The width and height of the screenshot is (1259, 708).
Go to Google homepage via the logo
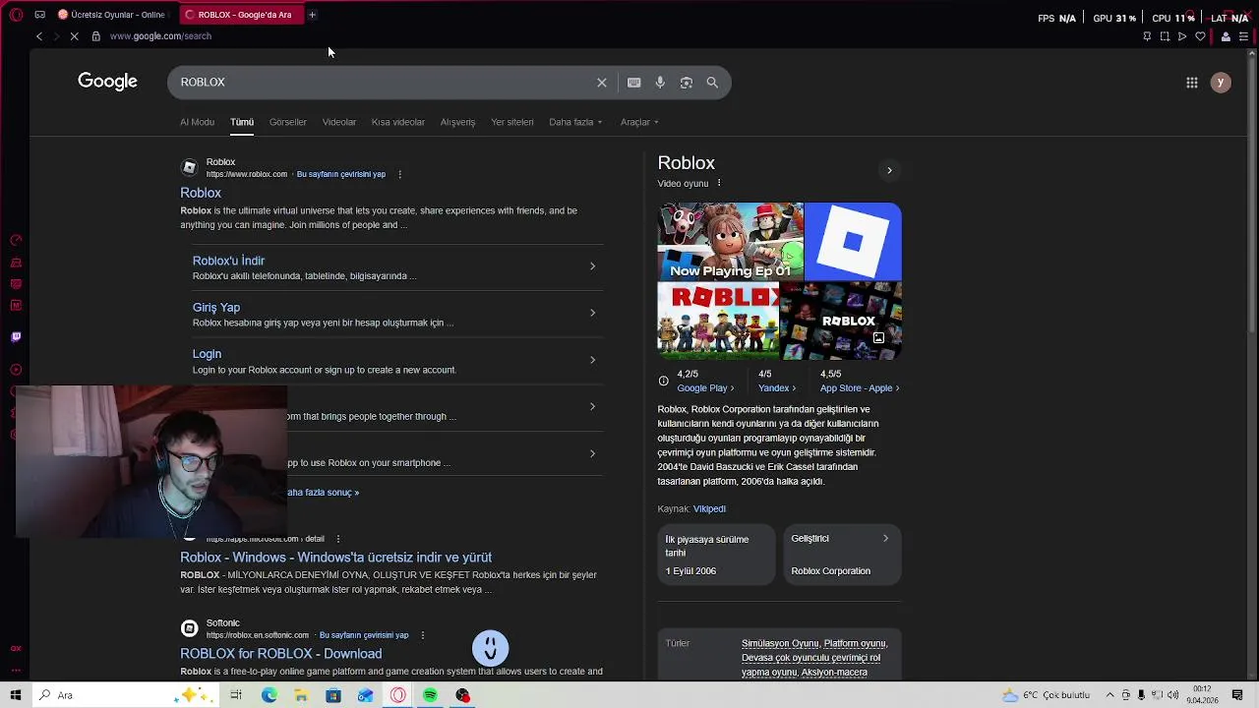[x=107, y=82]
